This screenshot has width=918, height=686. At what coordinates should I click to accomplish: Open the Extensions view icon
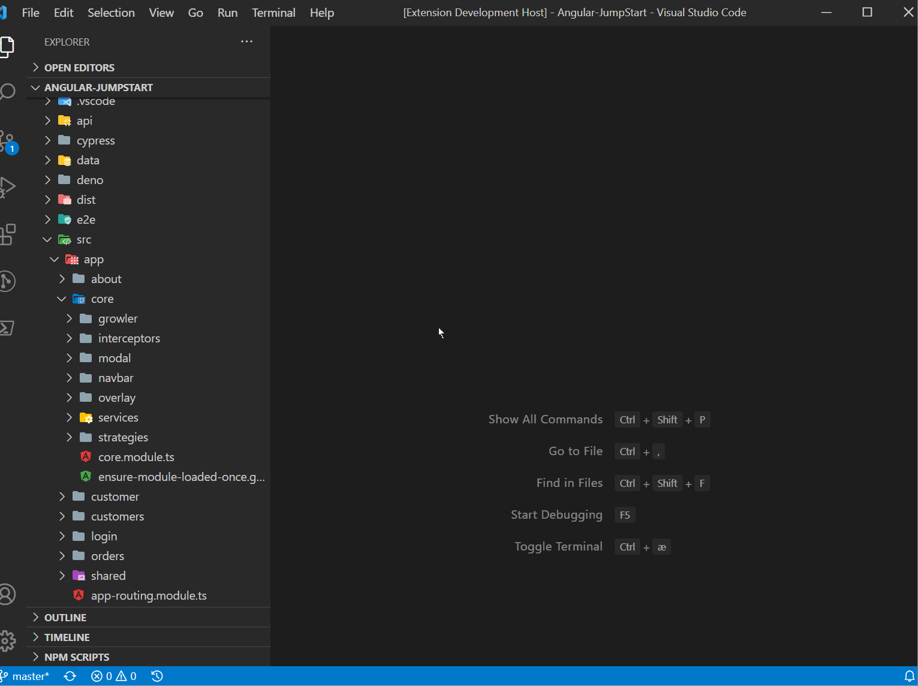7,234
